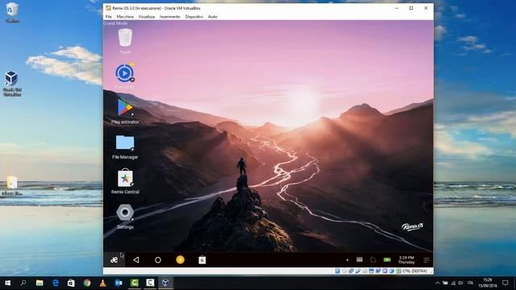Image resolution: width=516 pixels, height=290 pixels.
Task: Open the Inserimento menu
Action: 170,17
